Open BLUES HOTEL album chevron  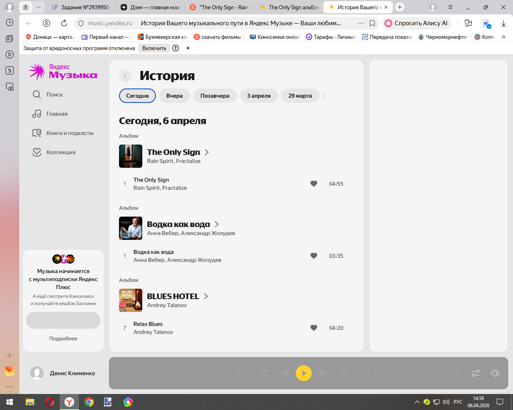pos(206,296)
